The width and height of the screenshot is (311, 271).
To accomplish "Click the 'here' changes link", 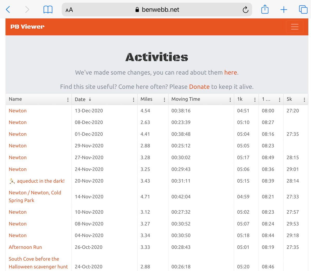I will (x=230, y=72).
